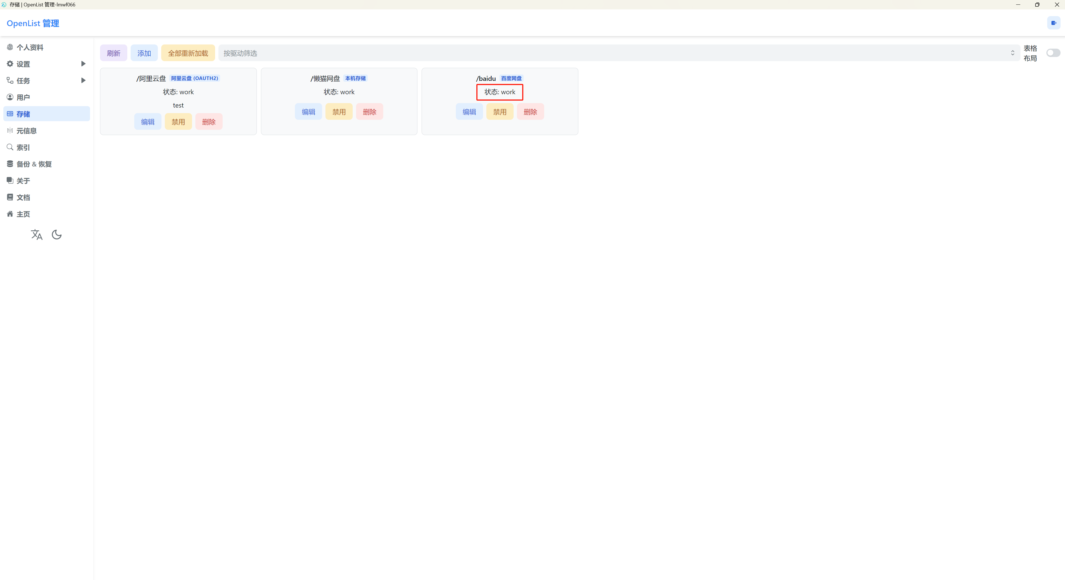1065x580 pixels.
Task: Switch to dark mode with moon icon
Action: (x=57, y=235)
